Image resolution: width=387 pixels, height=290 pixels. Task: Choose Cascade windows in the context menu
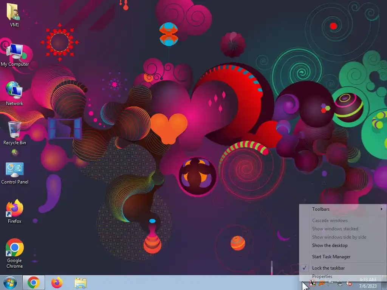coord(343,221)
